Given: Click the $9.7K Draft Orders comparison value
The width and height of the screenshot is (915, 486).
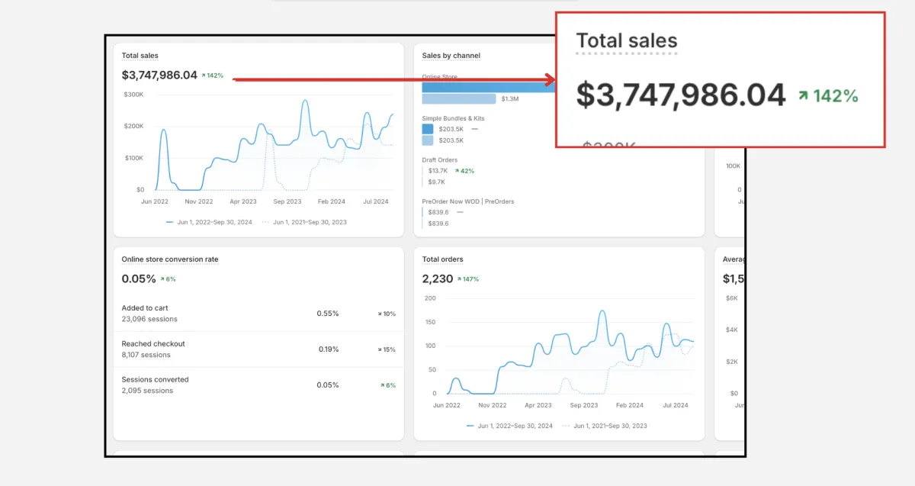Looking at the screenshot, I should tap(437, 182).
